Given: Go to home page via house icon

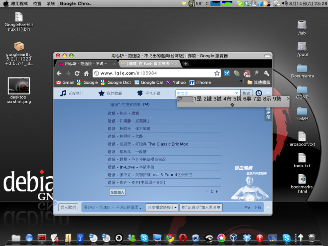Looking at the screenshot, I should (86, 73).
